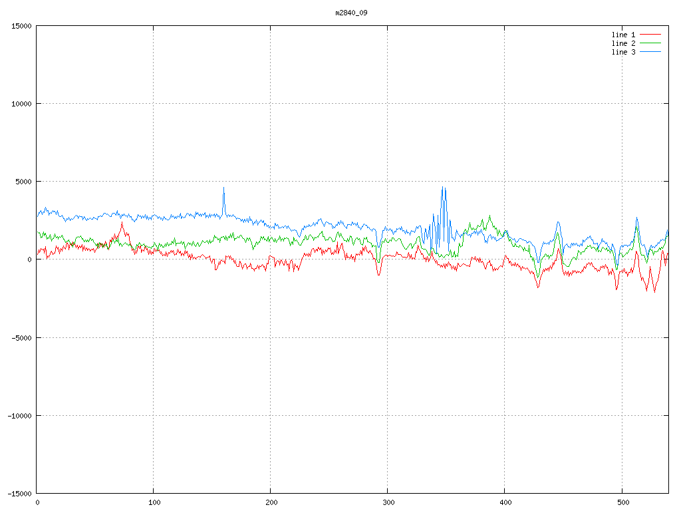
Task: Click the red line peak near x=73
Action: [x=122, y=224]
